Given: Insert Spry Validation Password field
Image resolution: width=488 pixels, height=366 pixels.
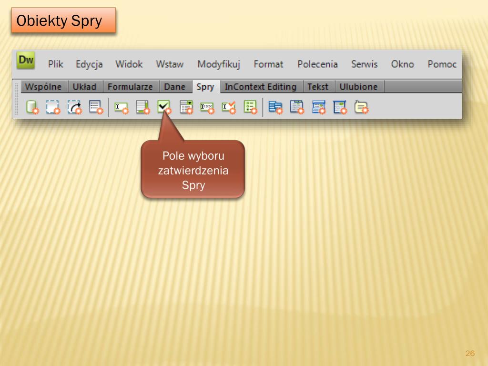Looking at the screenshot, I should pyautogui.click(x=207, y=108).
